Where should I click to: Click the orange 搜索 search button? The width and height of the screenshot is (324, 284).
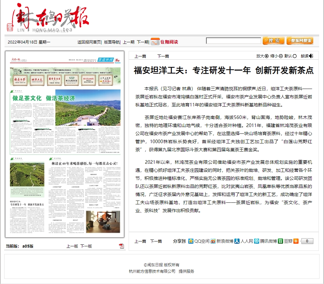click(x=274, y=41)
